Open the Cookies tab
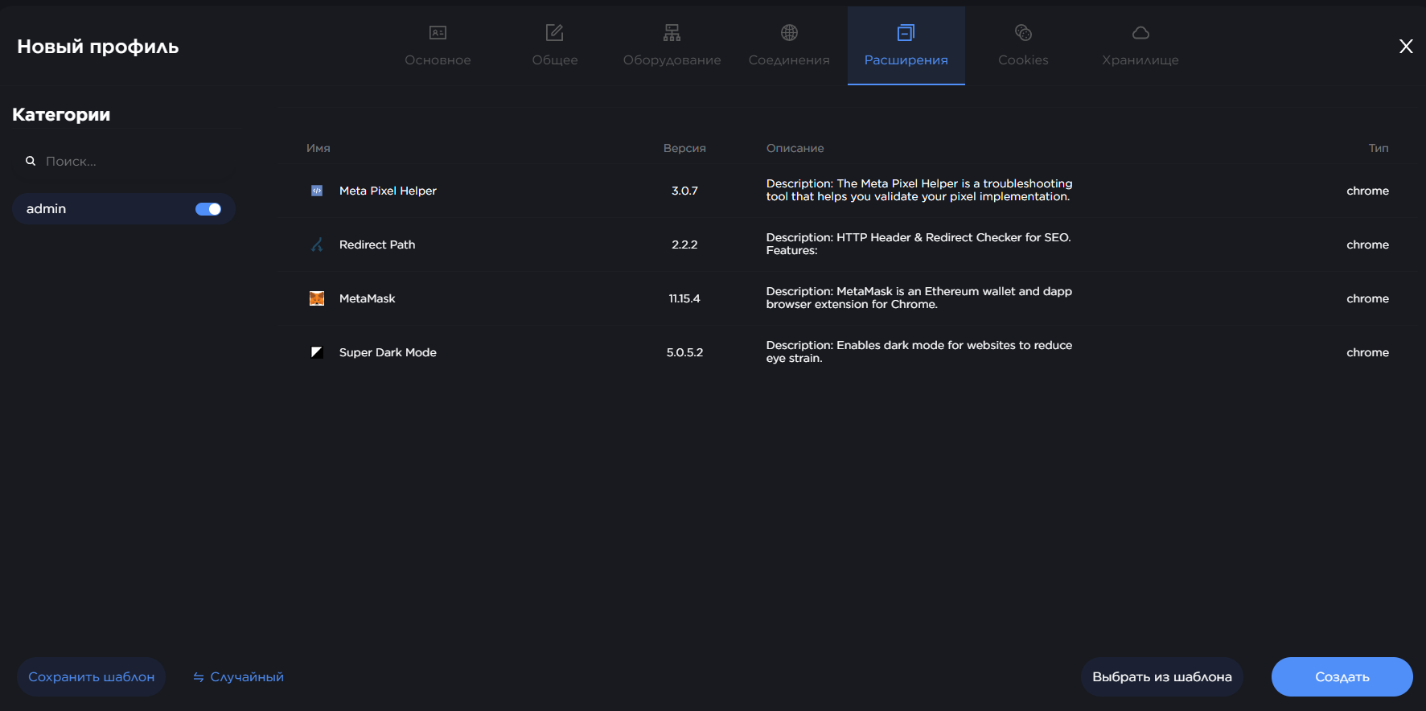This screenshot has height=711, width=1426. 1023,45
